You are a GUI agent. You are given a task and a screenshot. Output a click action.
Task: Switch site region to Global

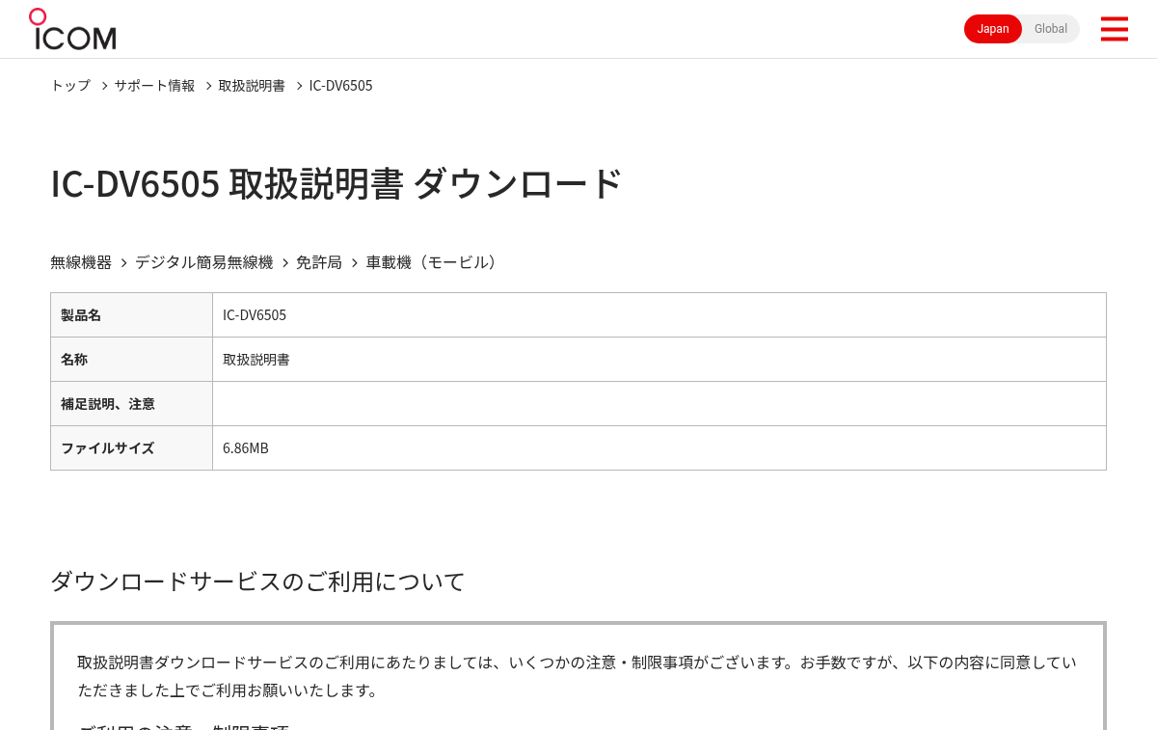click(1051, 29)
